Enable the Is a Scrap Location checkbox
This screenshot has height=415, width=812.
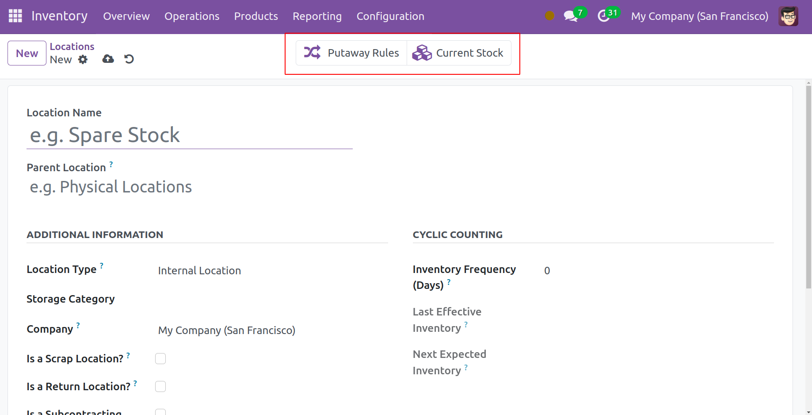(x=160, y=358)
